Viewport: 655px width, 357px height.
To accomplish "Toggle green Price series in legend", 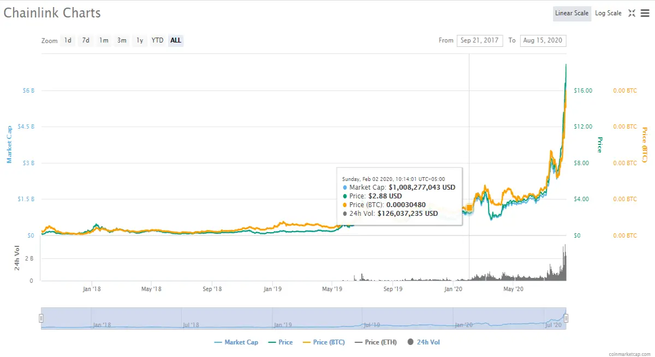I will point(281,342).
